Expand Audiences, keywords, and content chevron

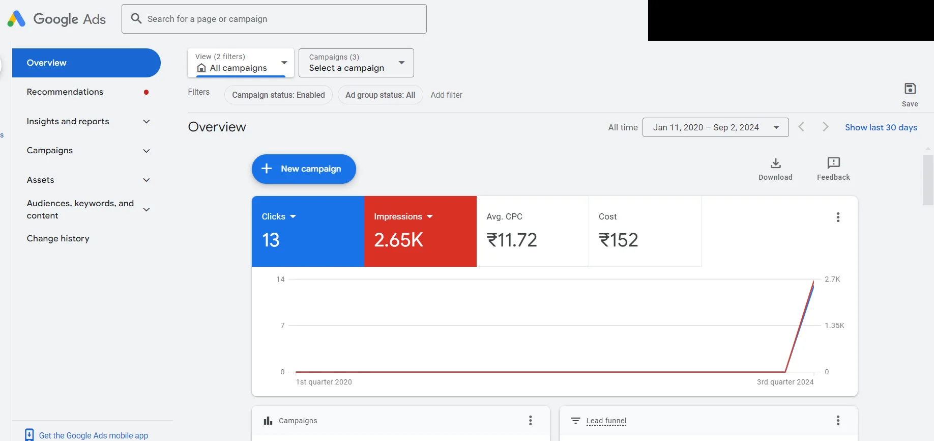click(147, 209)
